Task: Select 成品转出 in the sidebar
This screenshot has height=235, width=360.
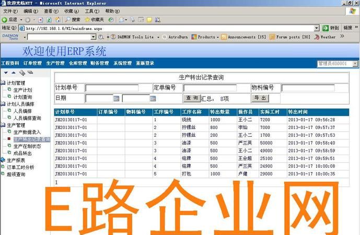Action: pos(23,154)
